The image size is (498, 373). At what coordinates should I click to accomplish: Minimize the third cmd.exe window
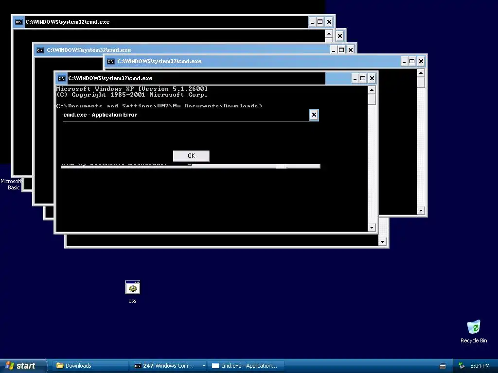404,61
